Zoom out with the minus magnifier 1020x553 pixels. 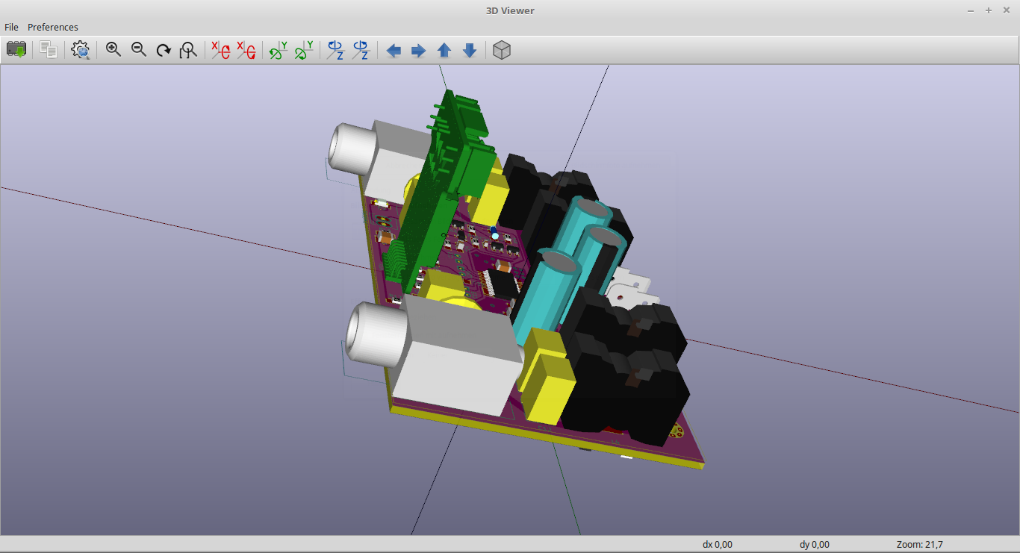[139, 50]
